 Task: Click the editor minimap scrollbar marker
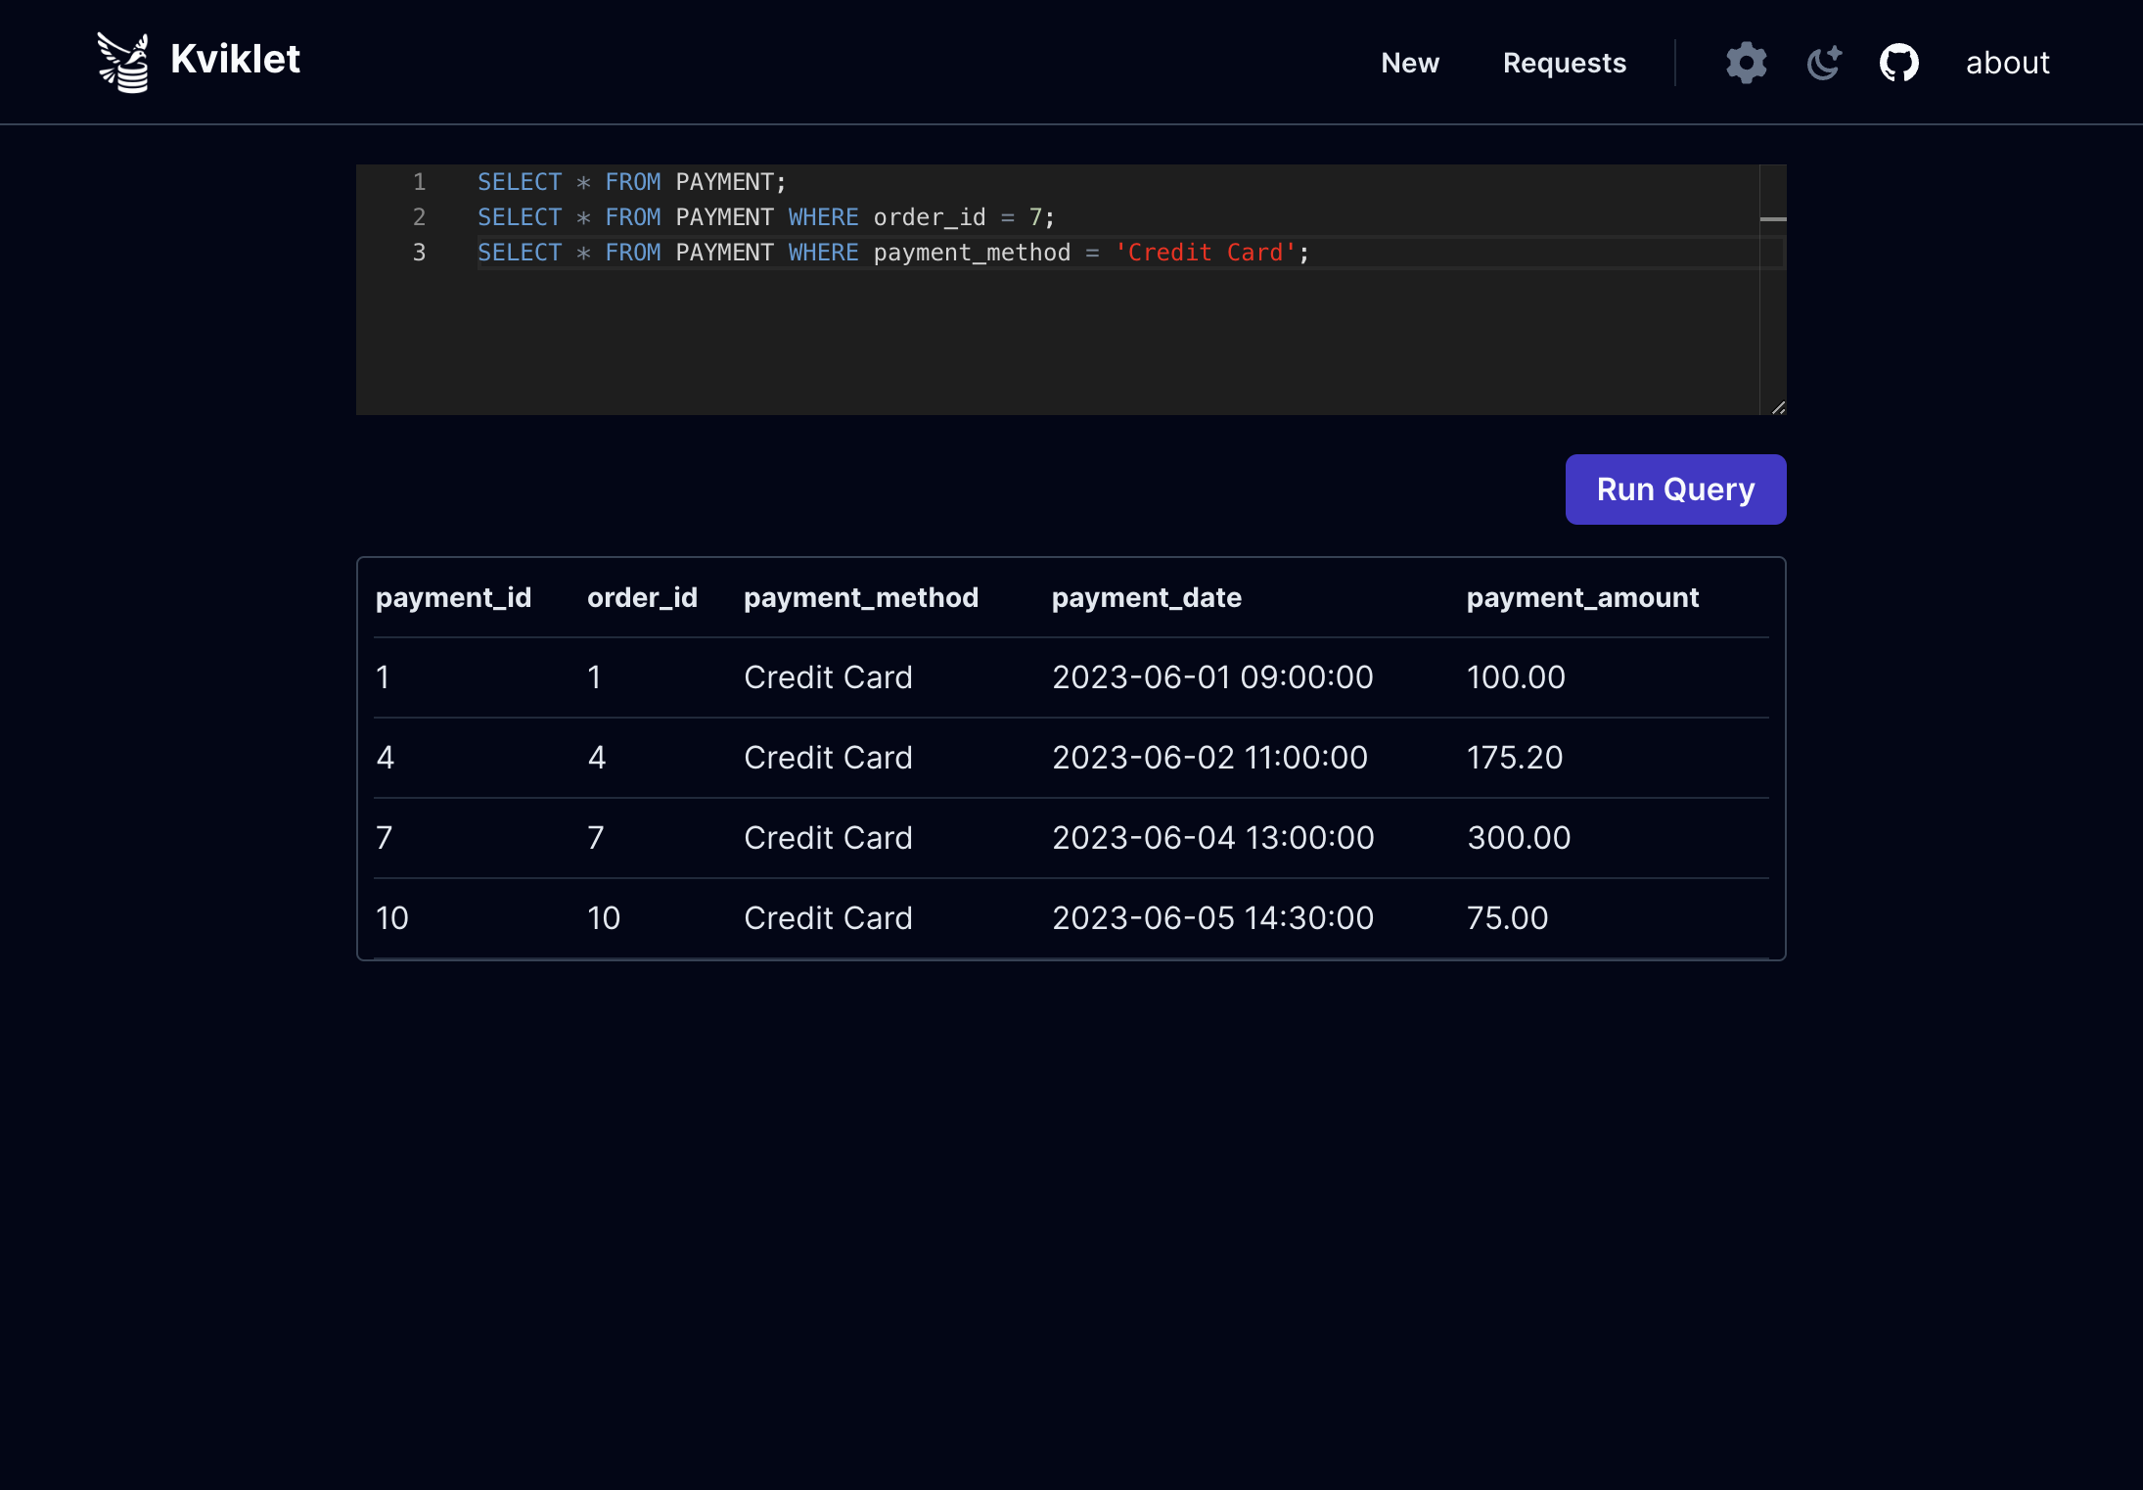(1773, 219)
